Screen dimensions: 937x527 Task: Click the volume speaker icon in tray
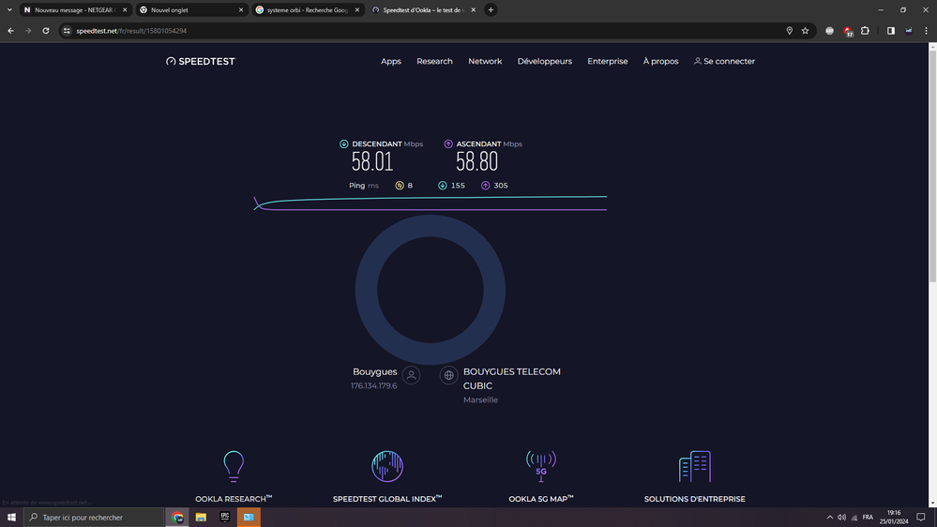click(841, 518)
